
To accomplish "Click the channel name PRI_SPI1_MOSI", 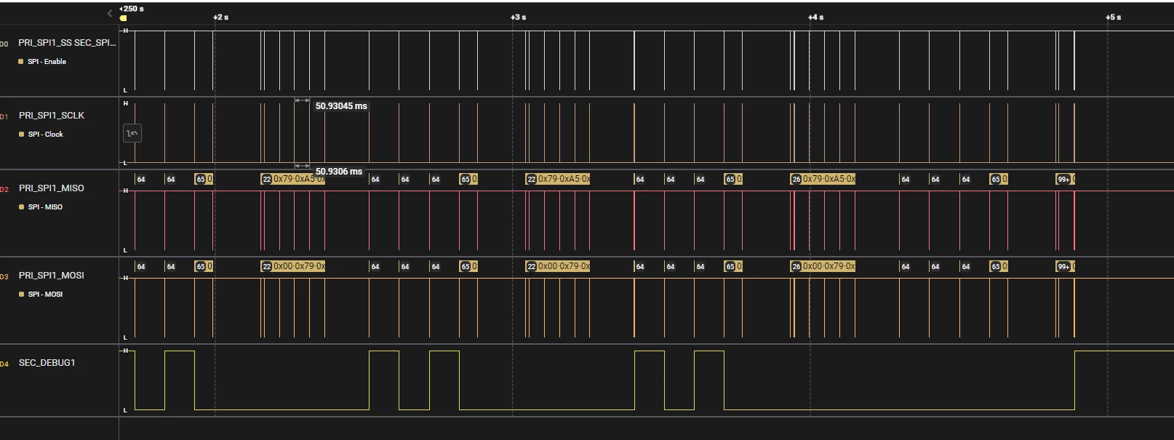I will (x=52, y=276).
